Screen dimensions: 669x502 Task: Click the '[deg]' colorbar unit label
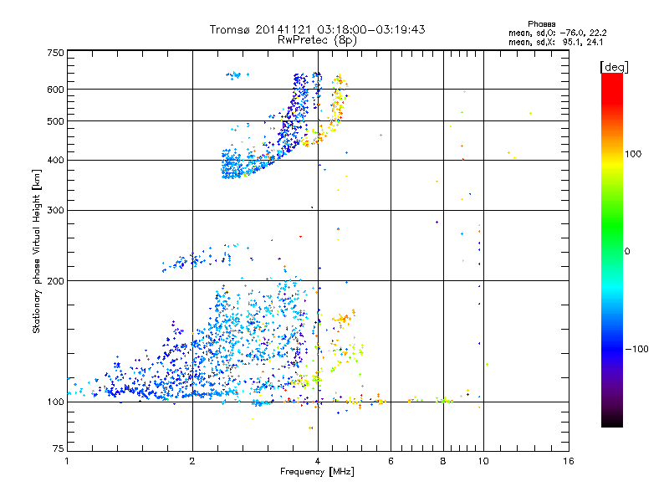point(614,68)
